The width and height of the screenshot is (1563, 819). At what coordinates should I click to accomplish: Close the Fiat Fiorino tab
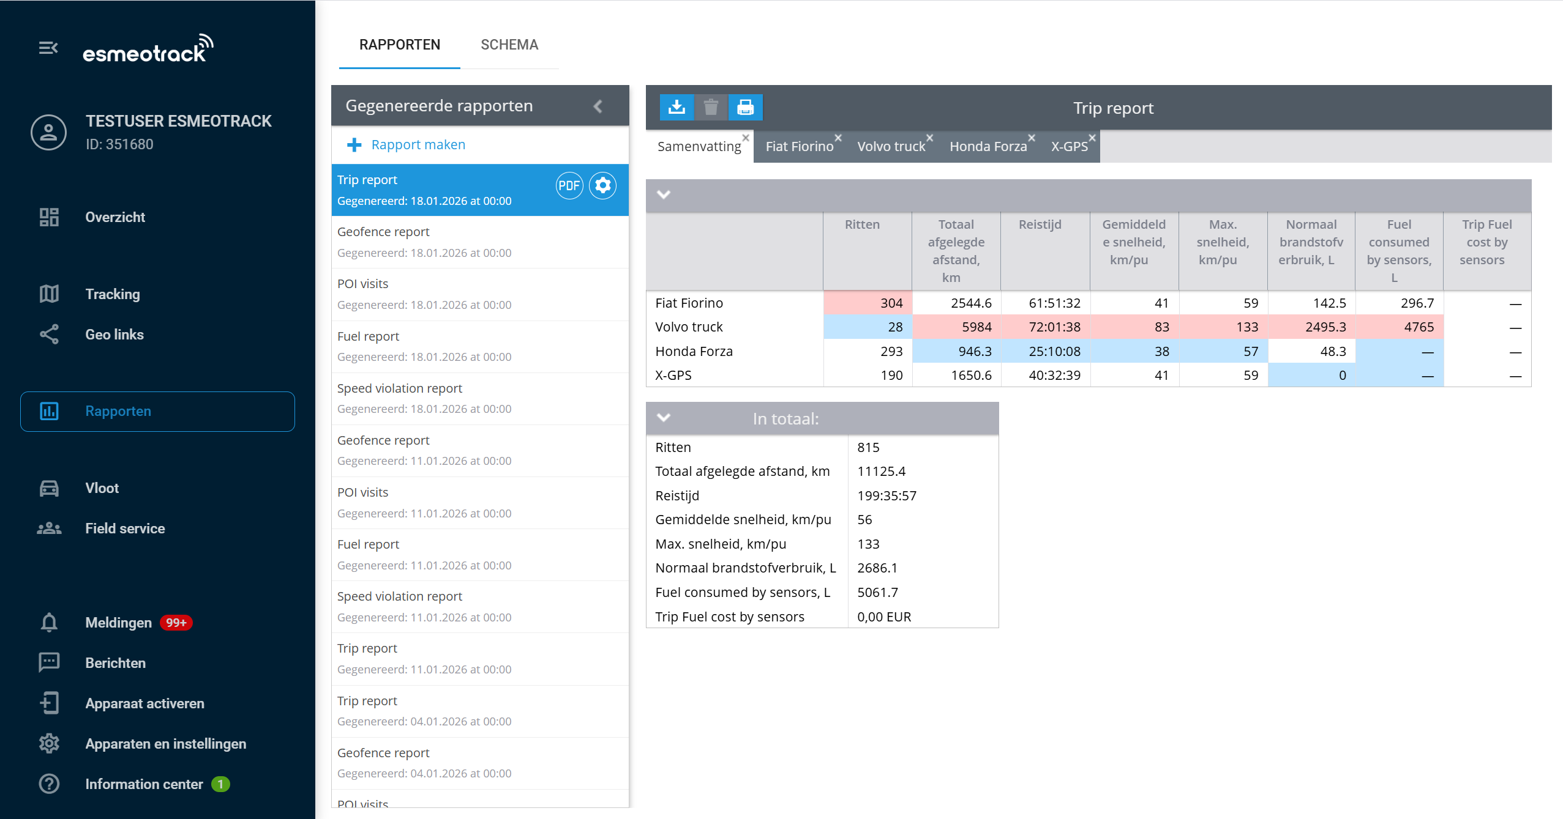click(838, 137)
